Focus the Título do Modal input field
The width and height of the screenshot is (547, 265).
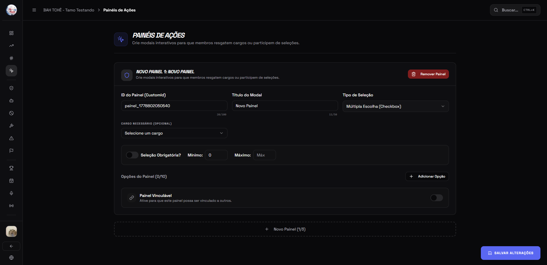pos(285,106)
